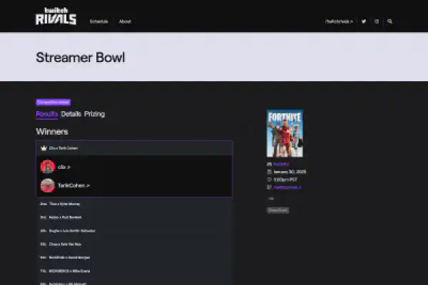Click clix's round profile avatar

tap(48, 167)
